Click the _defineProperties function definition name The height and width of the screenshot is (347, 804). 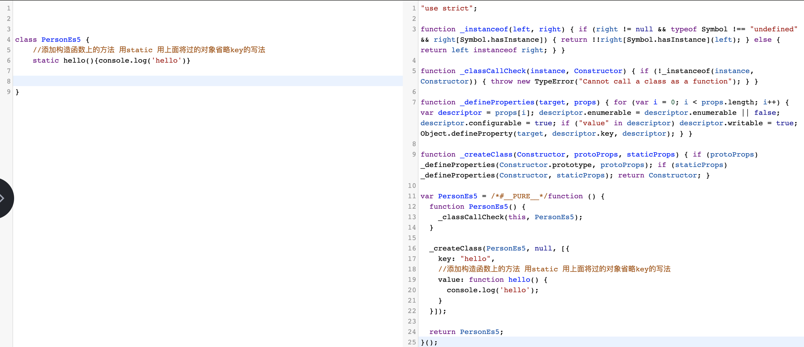497,102
